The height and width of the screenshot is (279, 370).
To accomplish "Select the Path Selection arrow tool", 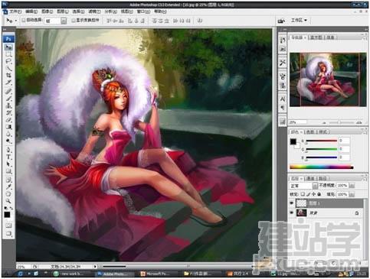I will 8,164.
